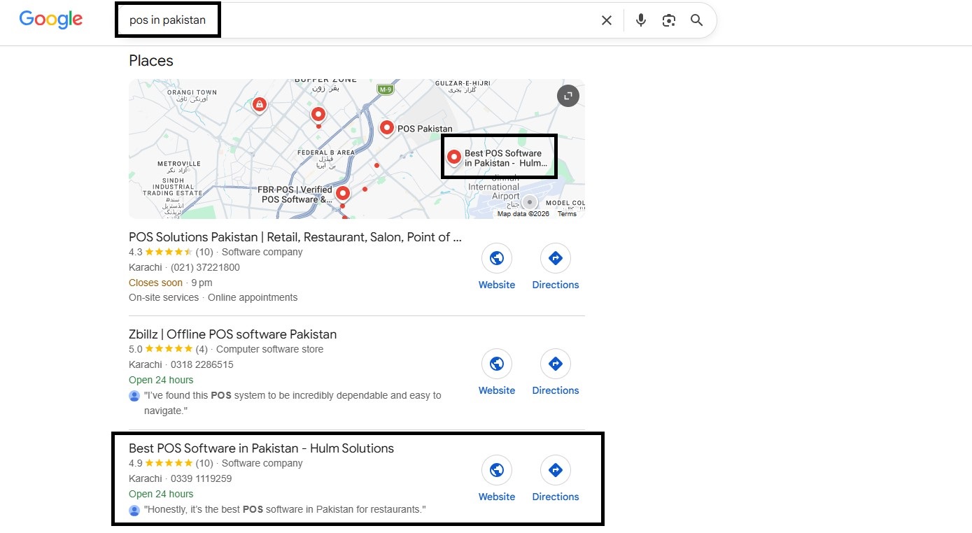Image resolution: width=972 pixels, height=533 pixels.
Task: Select the POS Pakistan map pin
Action: (387, 128)
